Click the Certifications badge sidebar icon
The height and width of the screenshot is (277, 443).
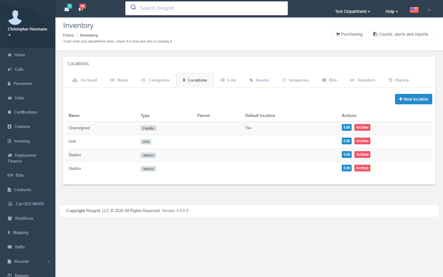pos(10,112)
